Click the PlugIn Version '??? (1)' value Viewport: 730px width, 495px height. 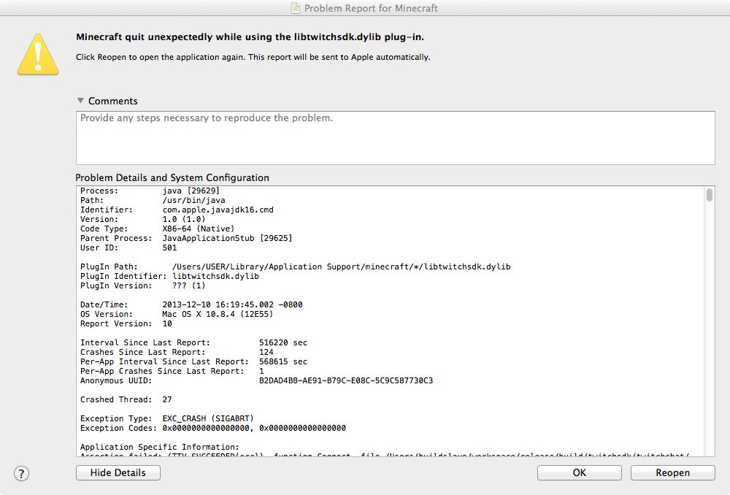pos(188,286)
